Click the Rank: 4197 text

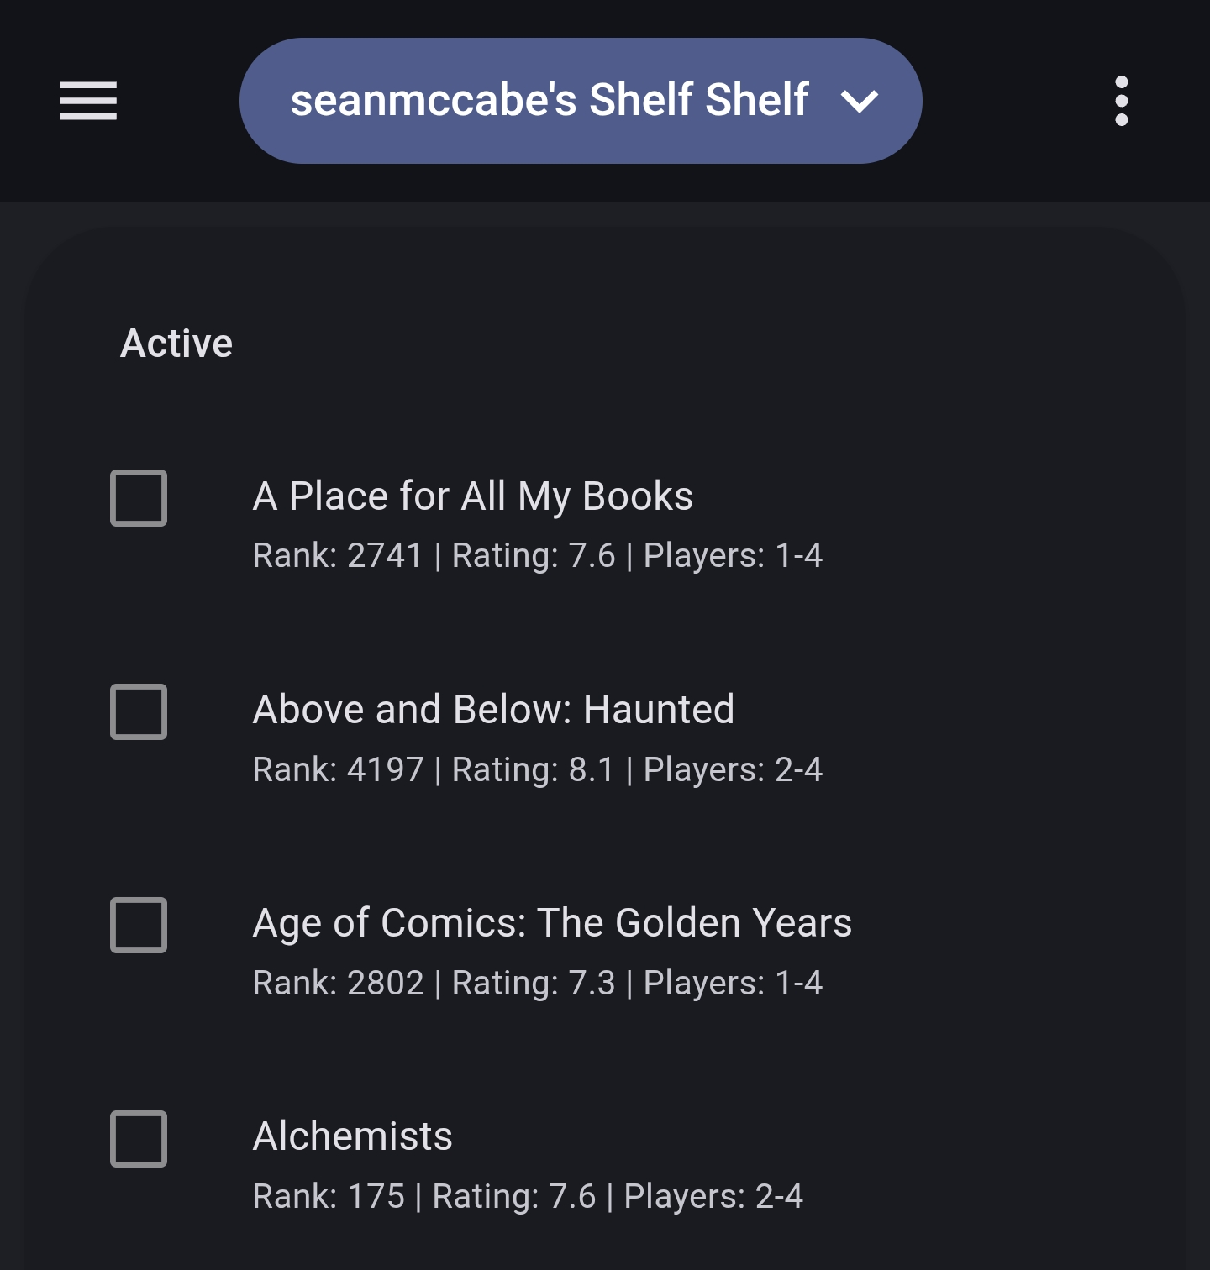point(338,769)
